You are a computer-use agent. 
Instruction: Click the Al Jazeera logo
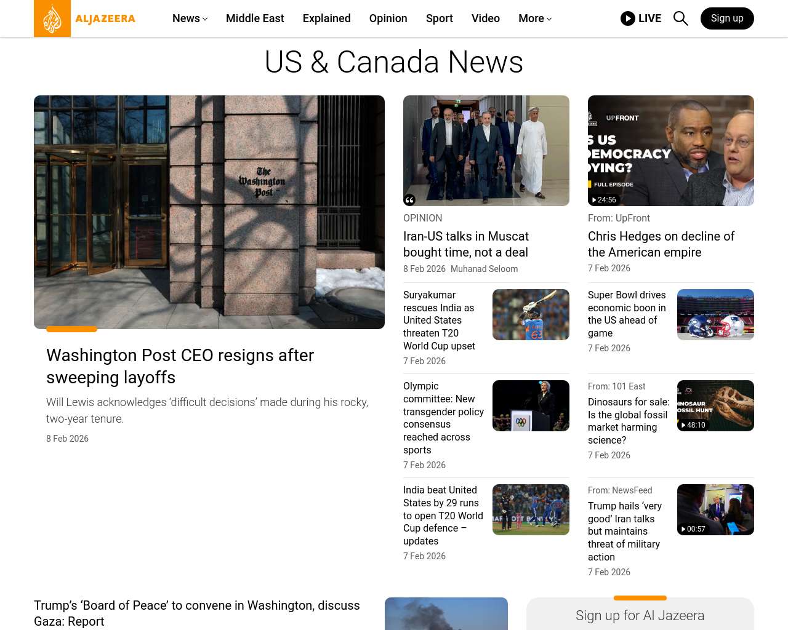[x=85, y=18]
